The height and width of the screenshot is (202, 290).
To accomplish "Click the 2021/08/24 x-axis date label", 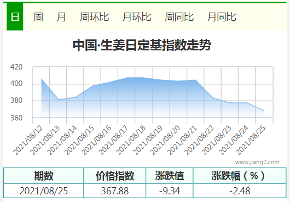I will click(234, 140).
